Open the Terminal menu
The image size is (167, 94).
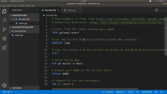28,6
